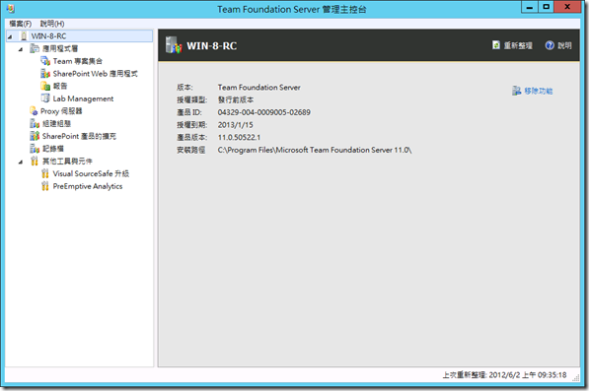Screen dimensions: 589x391
Task: Select the 其他工具與元件 tools icon
Action: point(35,162)
